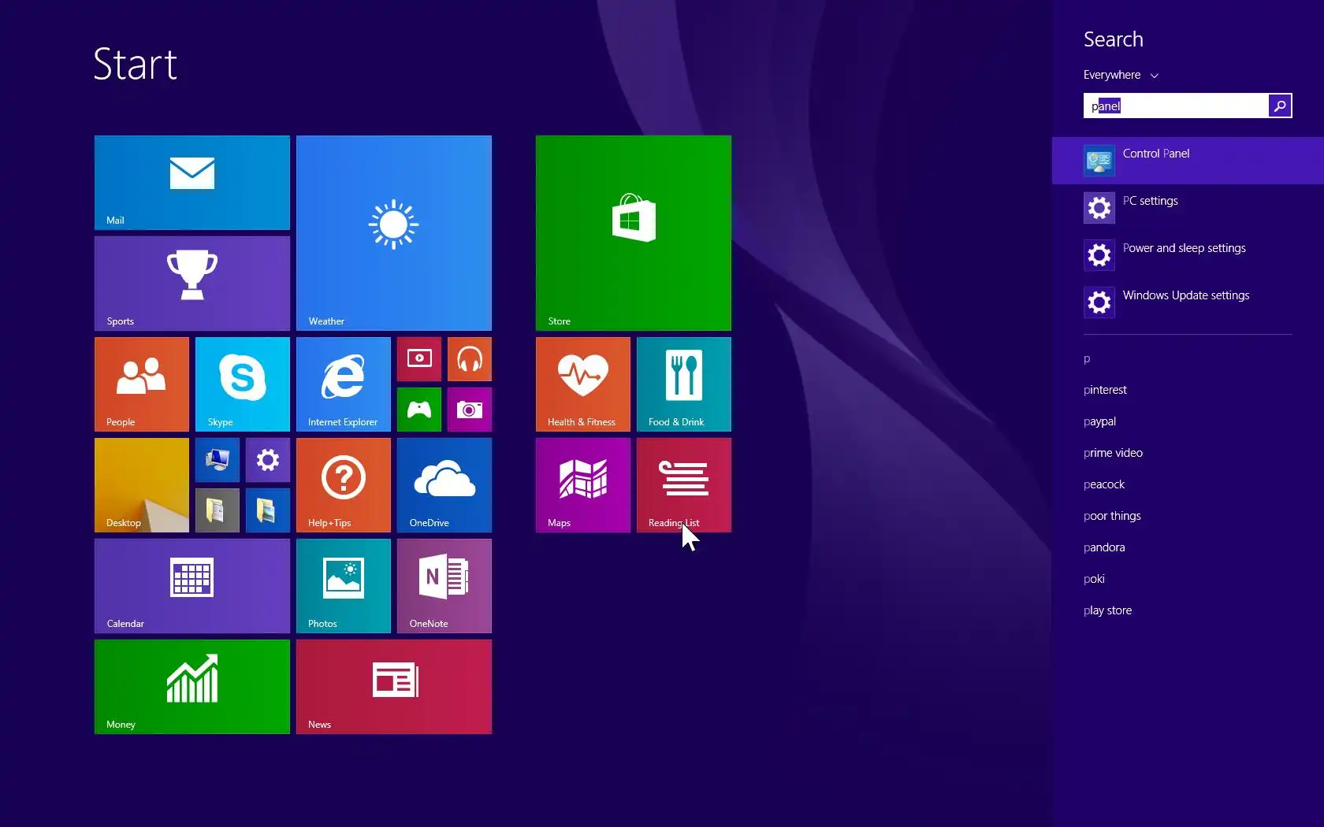
Task: Open the small blue Pictures folder tile
Action: [x=268, y=510]
